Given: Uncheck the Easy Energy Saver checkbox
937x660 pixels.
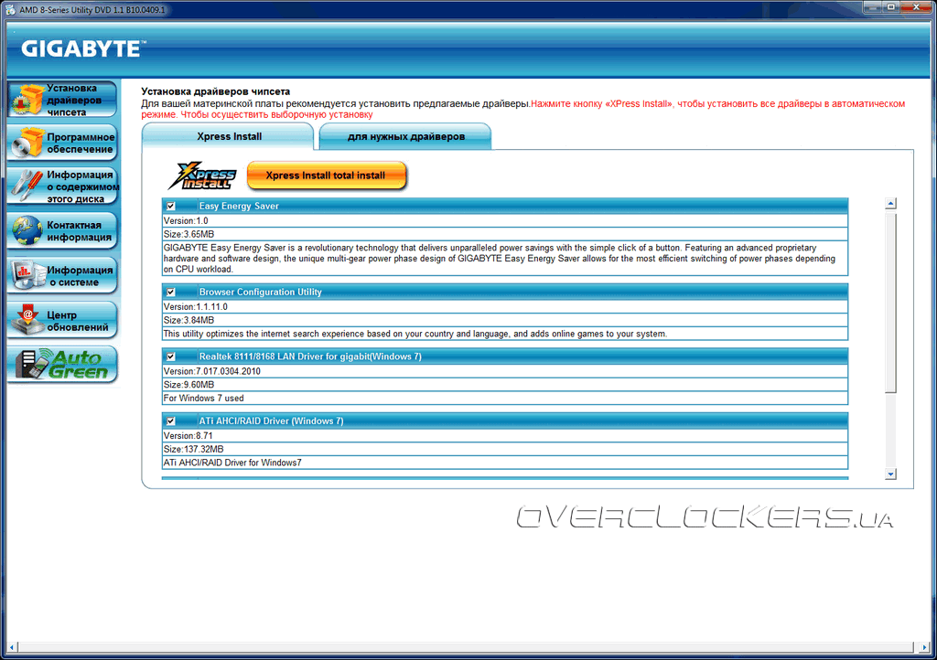Looking at the screenshot, I should (x=171, y=206).
